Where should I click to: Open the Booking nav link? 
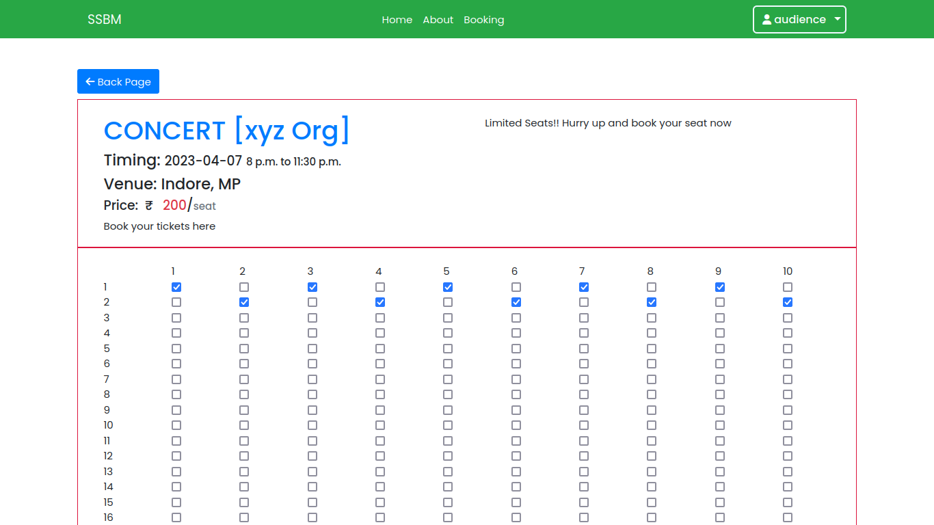point(483,20)
